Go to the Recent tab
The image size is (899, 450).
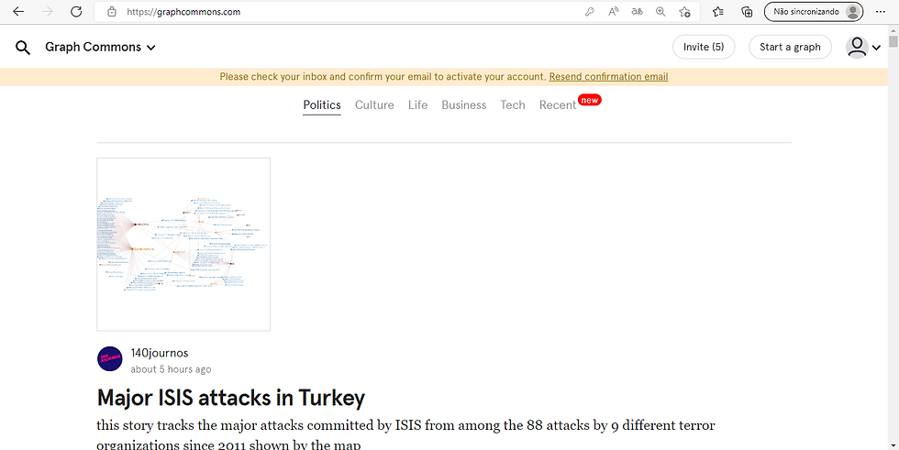click(x=558, y=104)
